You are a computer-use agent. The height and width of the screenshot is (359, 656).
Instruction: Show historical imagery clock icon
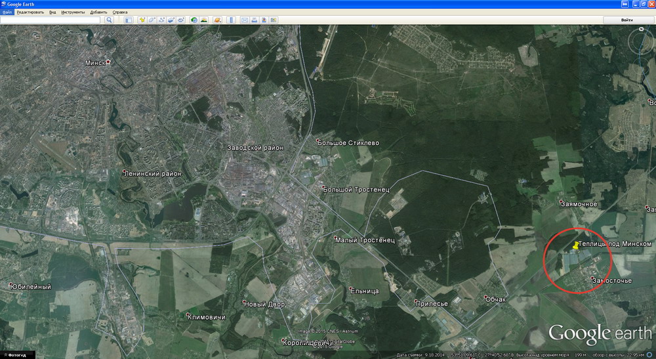coord(194,20)
